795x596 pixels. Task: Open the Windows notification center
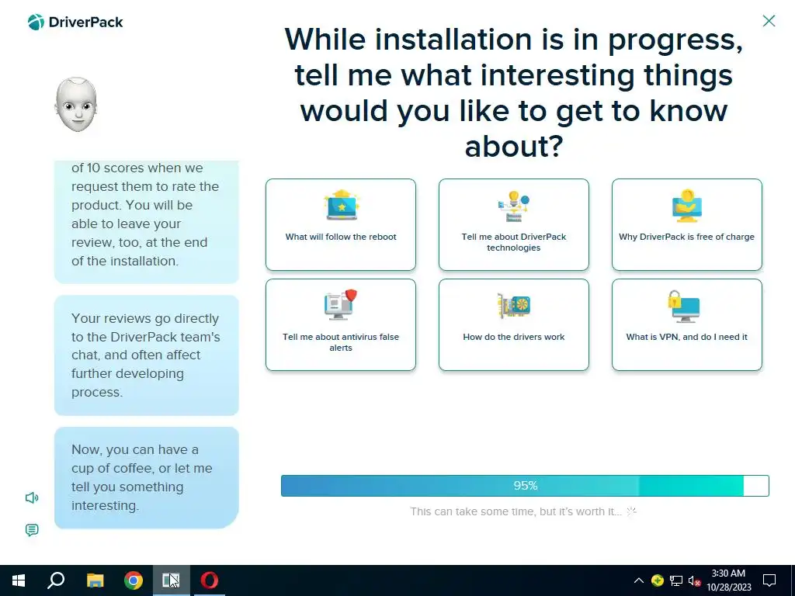pos(769,580)
